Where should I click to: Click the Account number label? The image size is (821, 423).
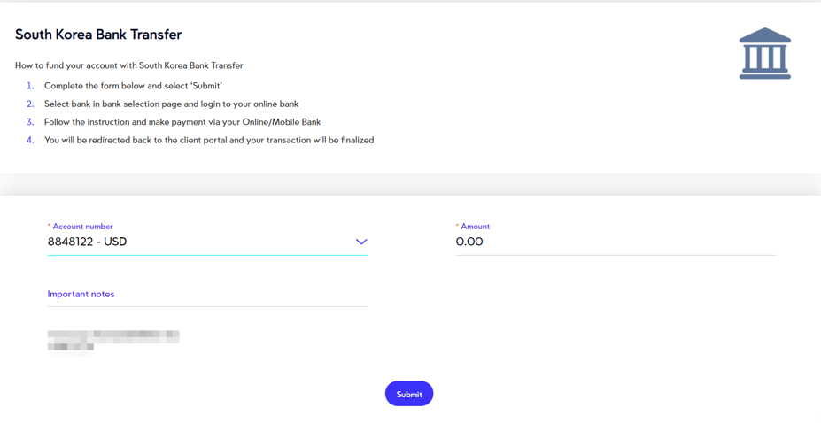click(x=82, y=227)
